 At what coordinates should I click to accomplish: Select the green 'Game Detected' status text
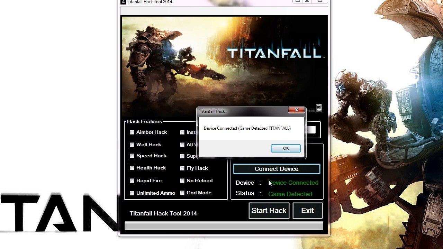[x=290, y=194]
